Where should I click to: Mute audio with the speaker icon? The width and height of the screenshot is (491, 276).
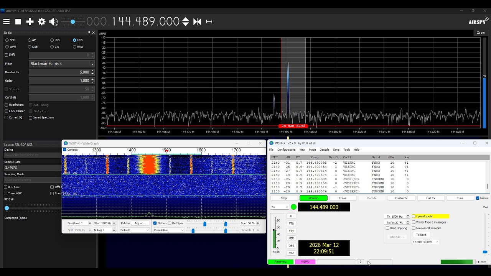coord(53,22)
